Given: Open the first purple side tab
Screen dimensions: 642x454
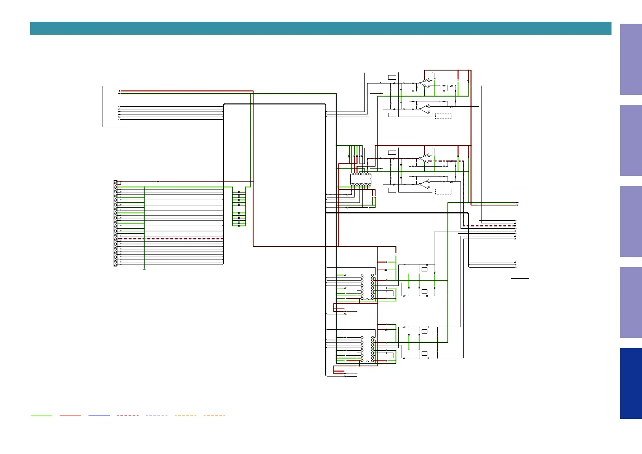Looking at the screenshot, I should 631,59.
